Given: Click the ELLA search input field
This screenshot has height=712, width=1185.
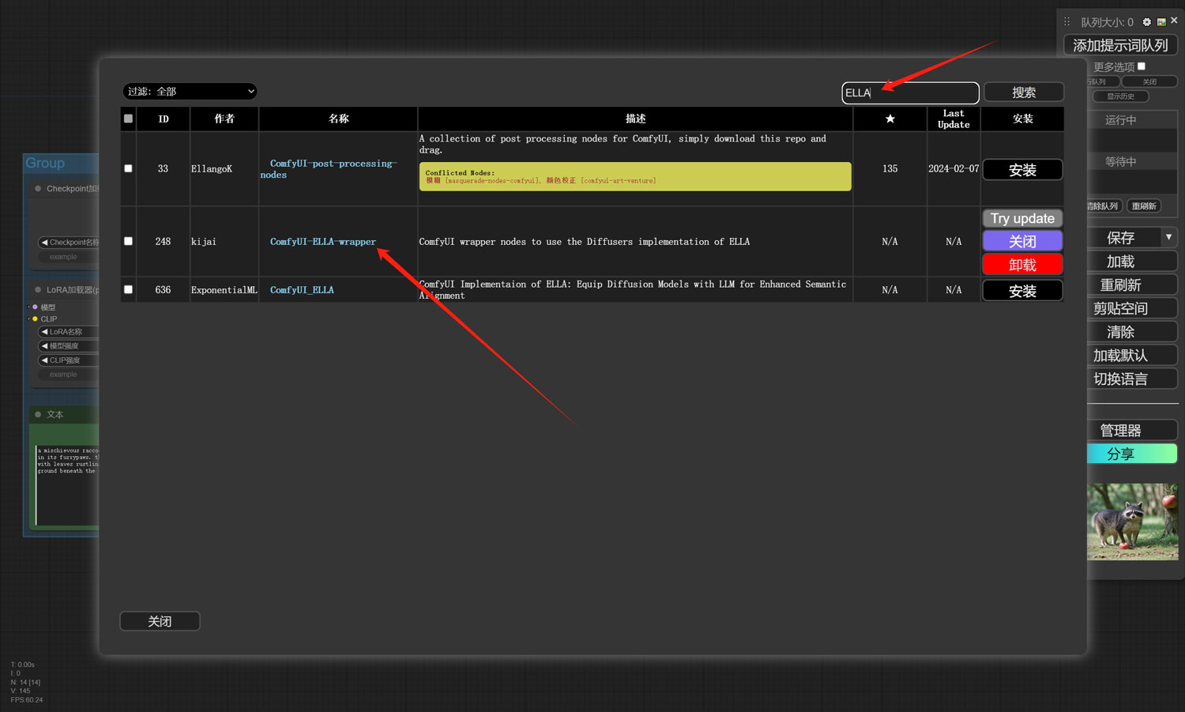Looking at the screenshot, I should [x=910, y=93].
